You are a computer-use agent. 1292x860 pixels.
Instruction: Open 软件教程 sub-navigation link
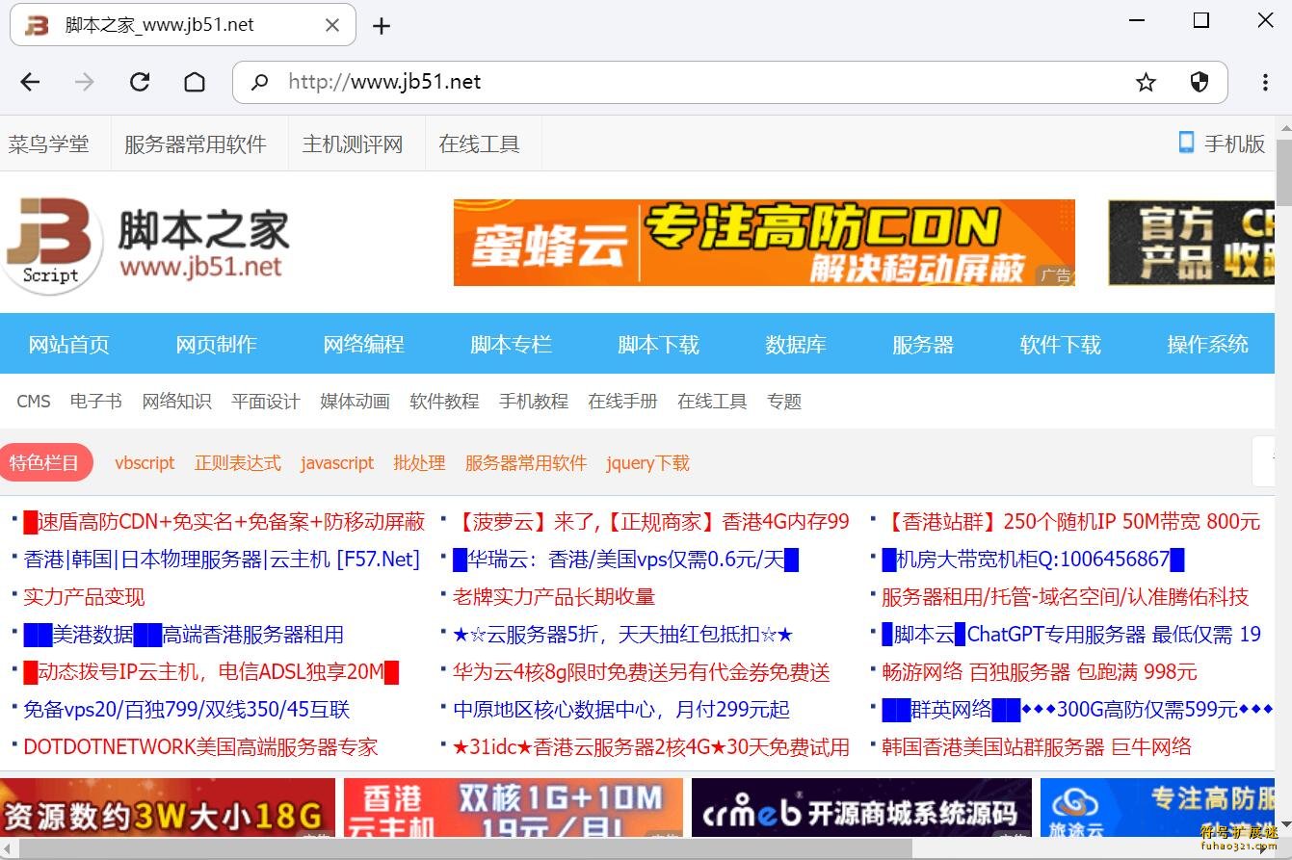444,402
